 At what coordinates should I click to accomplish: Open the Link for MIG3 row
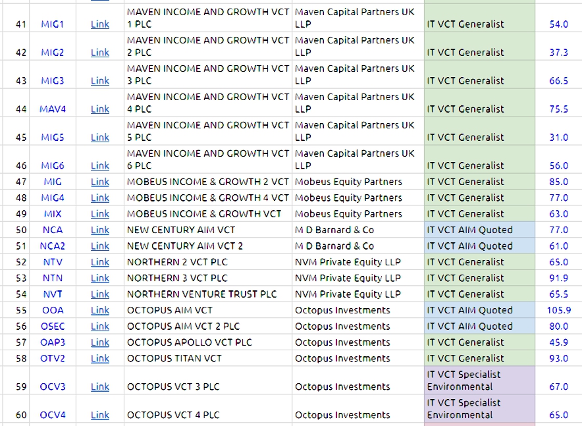100,80
